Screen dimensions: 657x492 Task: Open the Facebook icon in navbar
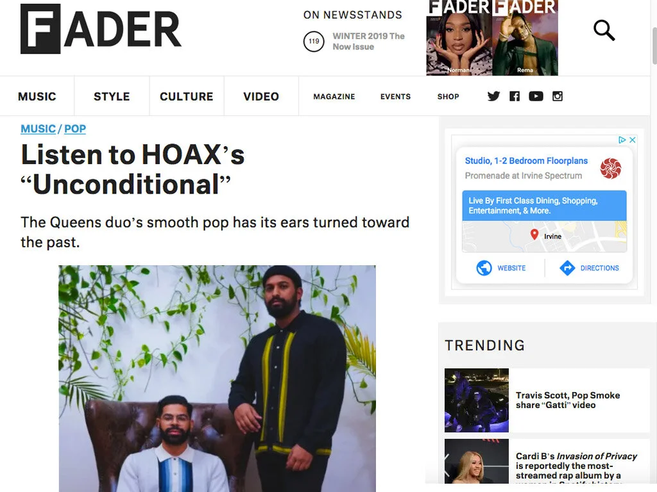point(515,96)
